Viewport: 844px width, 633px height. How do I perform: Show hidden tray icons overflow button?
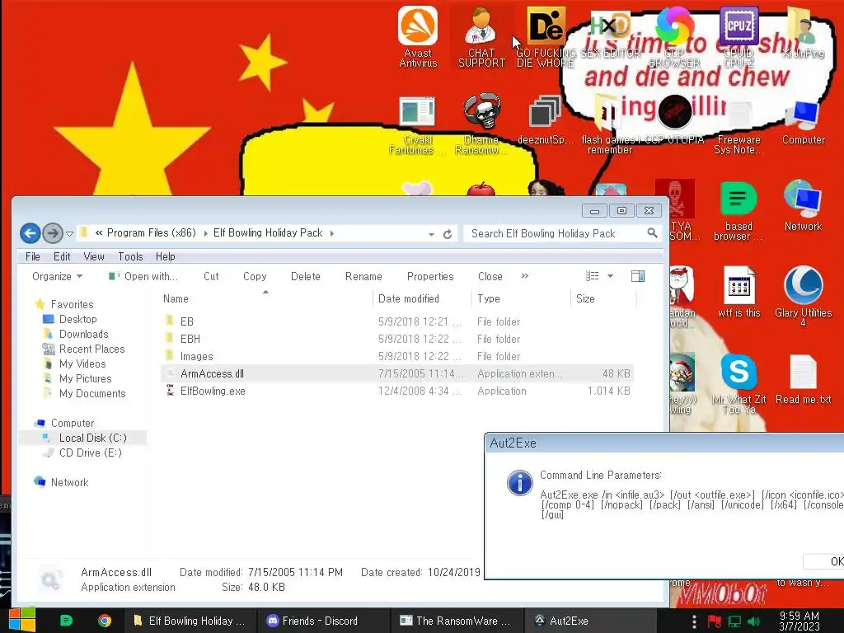coord(694,621)
